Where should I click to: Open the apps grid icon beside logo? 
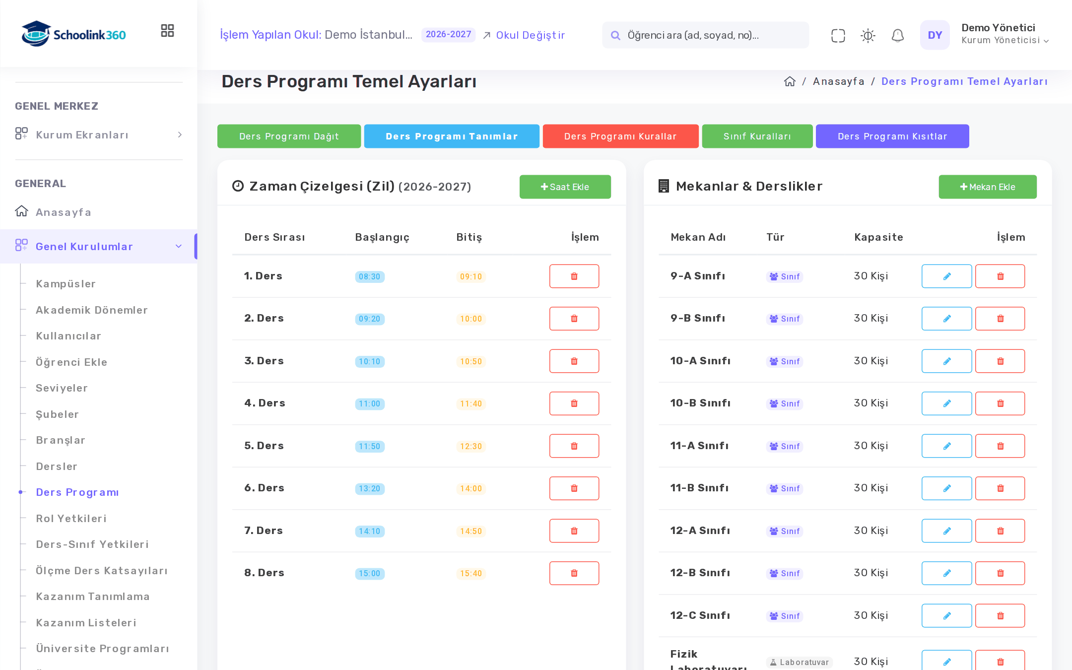click(167, 31)
